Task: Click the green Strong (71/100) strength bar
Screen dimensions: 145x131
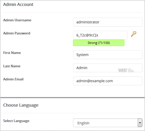Action: click(x=99, y=43)
